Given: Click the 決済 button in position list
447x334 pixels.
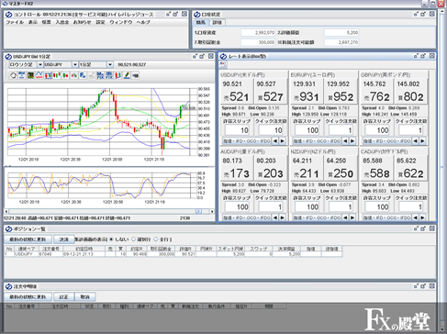Looking at the screenshot, I should pyautogui.click(x=64, y=239).
